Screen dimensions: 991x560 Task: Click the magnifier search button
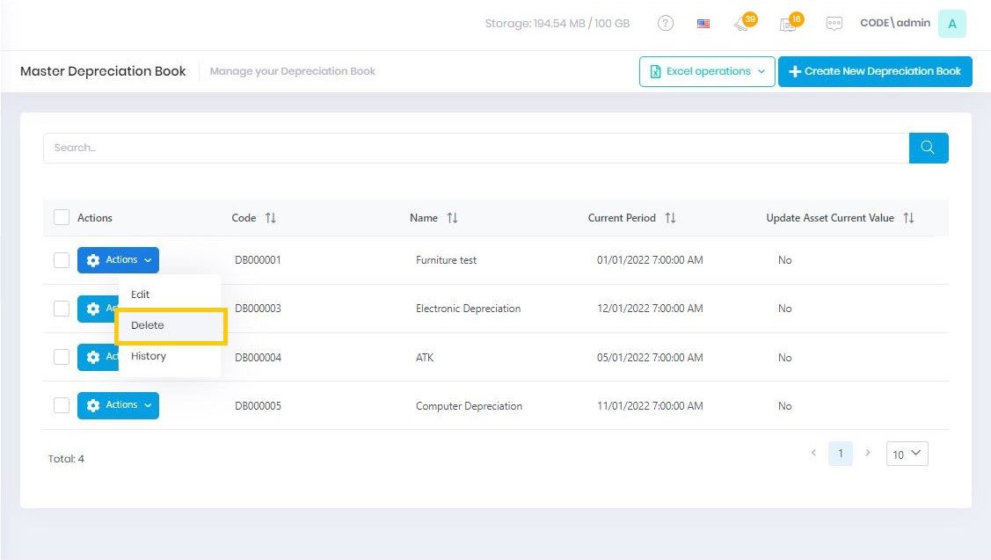click(x=928, y=148)
